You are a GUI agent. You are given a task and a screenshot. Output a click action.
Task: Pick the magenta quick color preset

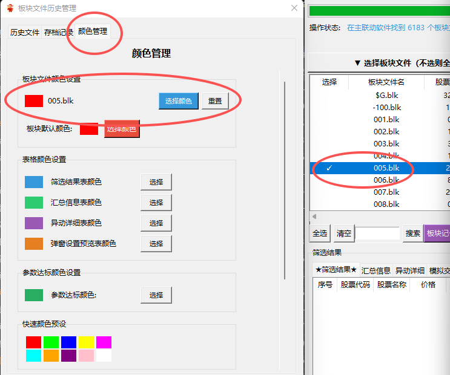coord(104,342)
